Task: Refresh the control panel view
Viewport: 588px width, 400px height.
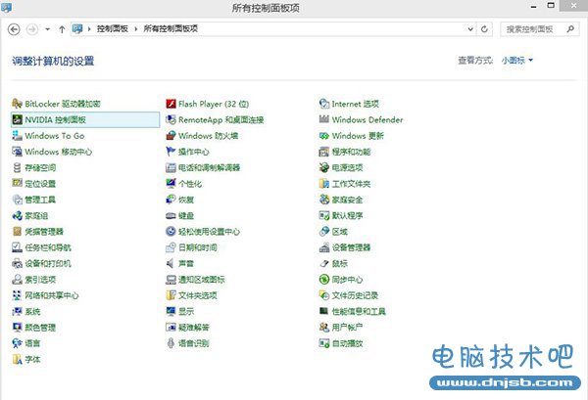Action: click(x=484, y=28)
